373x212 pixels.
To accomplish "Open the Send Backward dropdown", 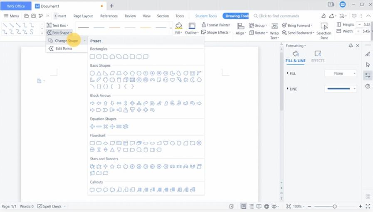I will (x=298, y=33).
